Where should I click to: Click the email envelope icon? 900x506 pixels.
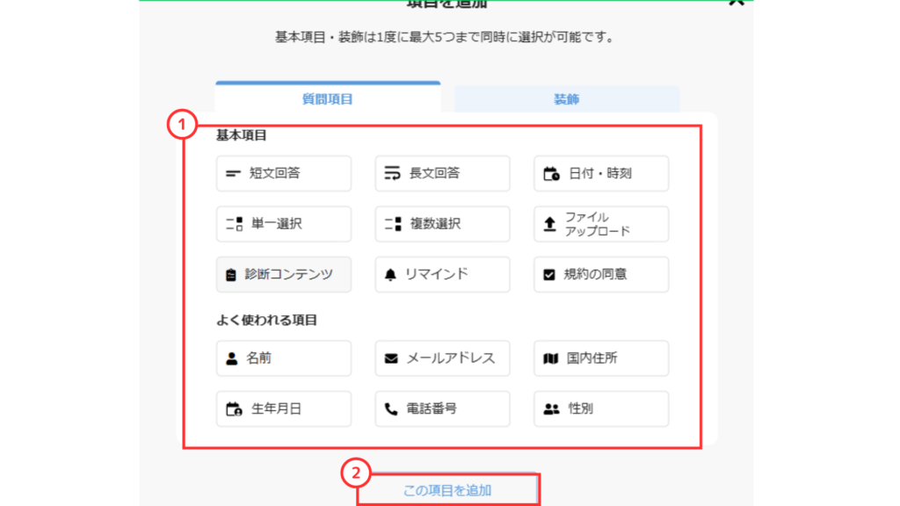pyautogui.click(x=392, y=358)
